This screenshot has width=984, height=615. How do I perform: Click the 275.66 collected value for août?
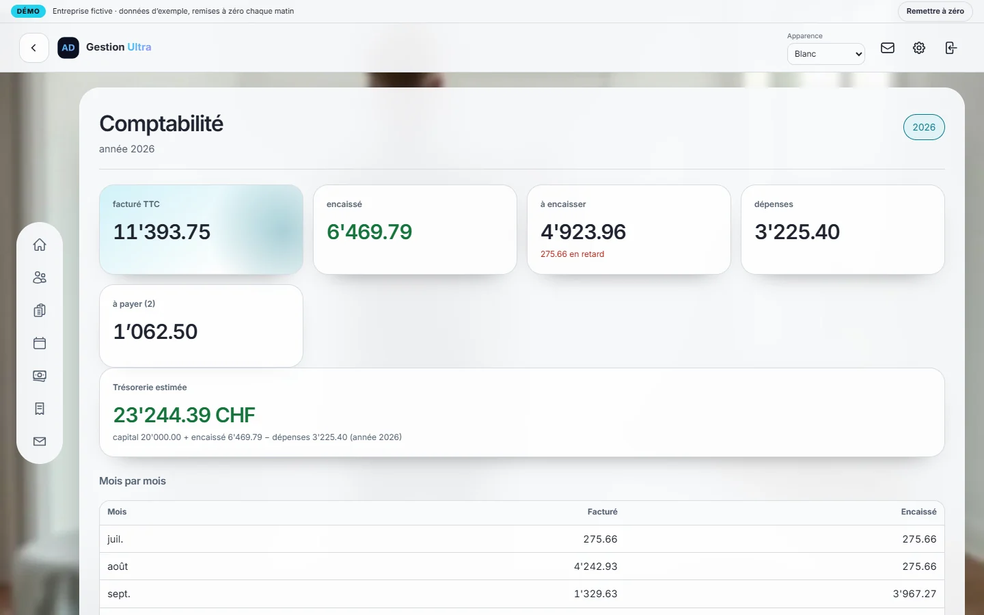920,566
